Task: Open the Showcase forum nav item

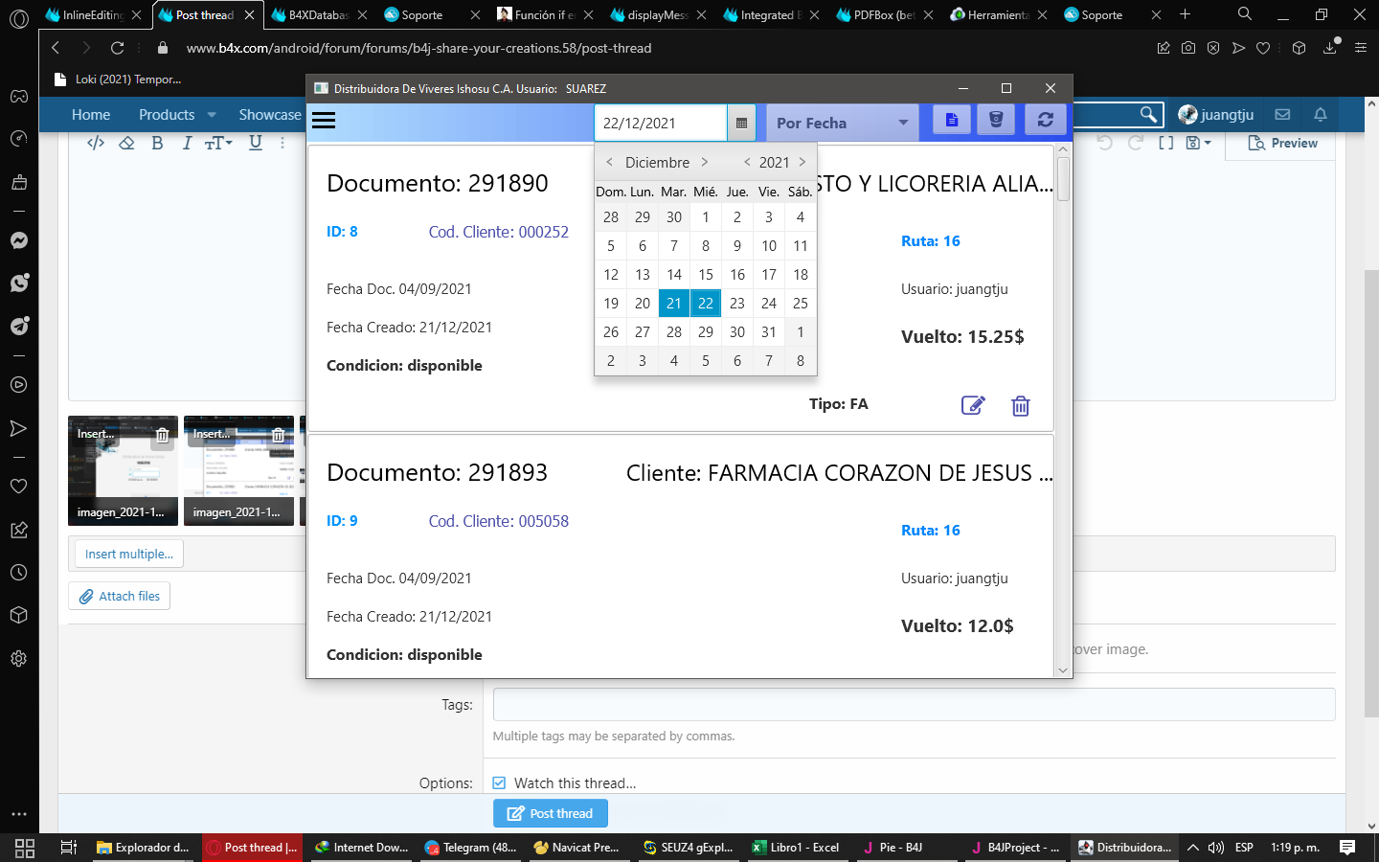Action: coord(270,115)
